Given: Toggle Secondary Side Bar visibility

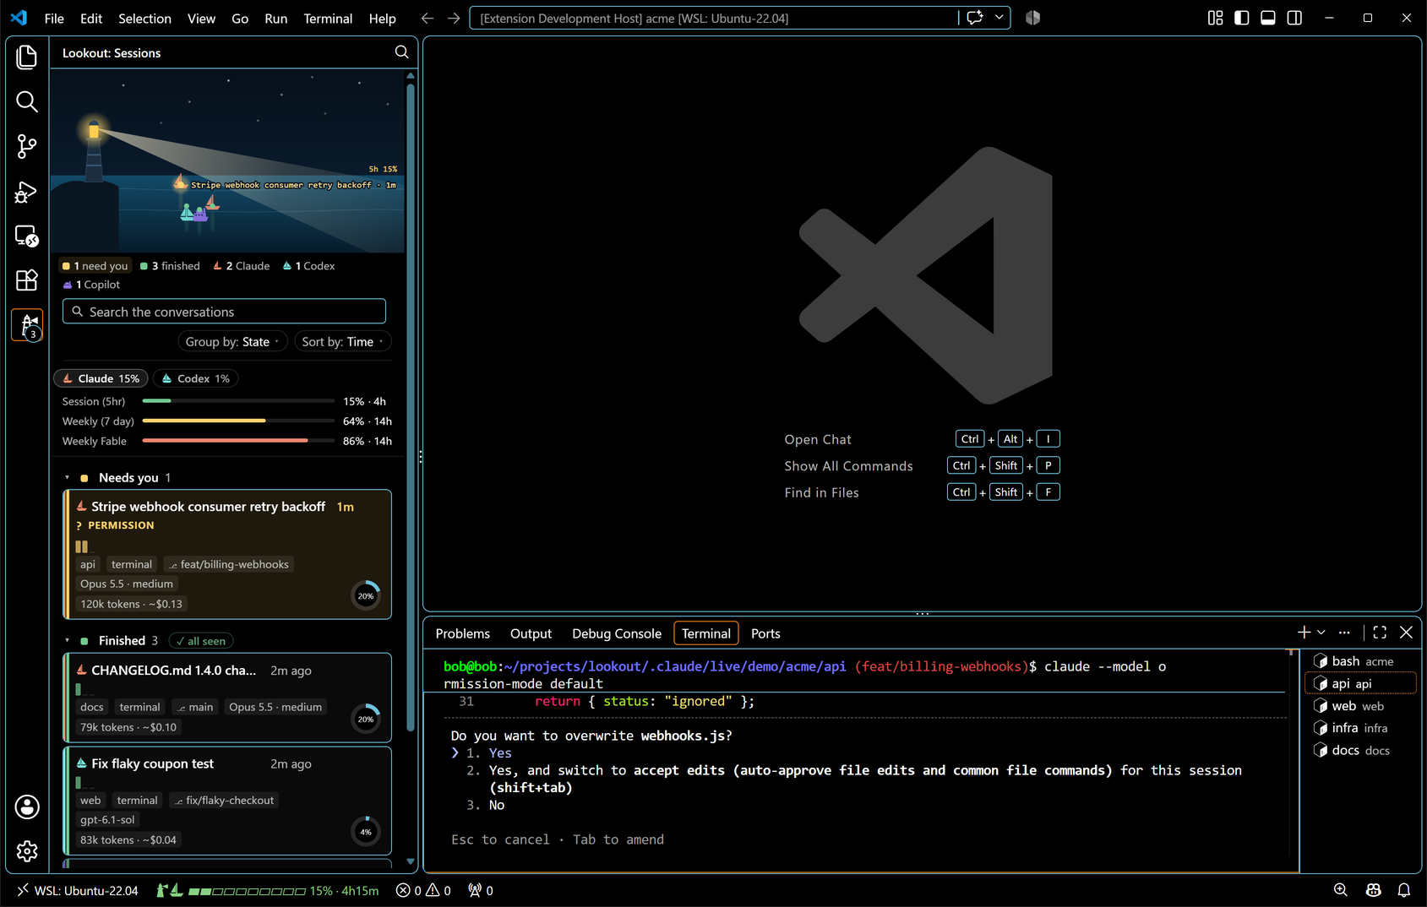Looking at the screenshot, I should pyautogui.click(x=1294, y=18).
